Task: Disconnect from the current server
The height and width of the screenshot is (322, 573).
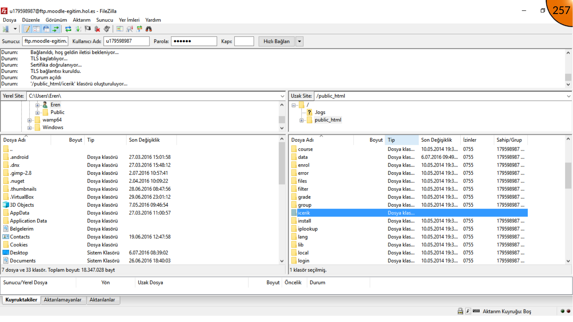Action: pyautogui.click(x=97, y=29)
